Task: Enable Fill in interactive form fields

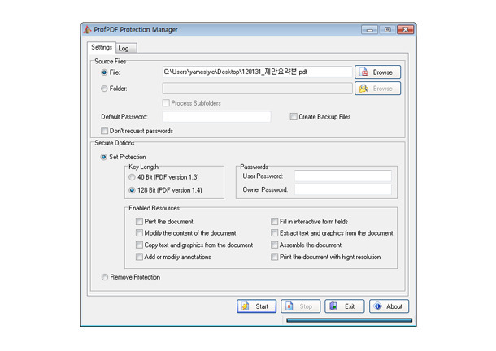Action: click(274, 221)
